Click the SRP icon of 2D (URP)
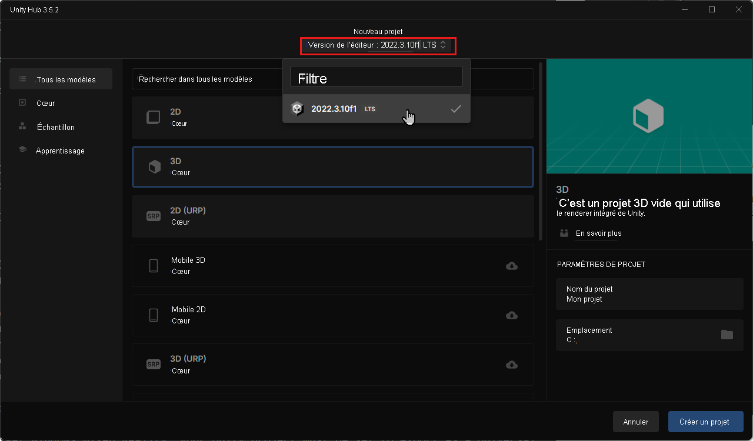Screen dimensions: 753x441 point(153,216)
